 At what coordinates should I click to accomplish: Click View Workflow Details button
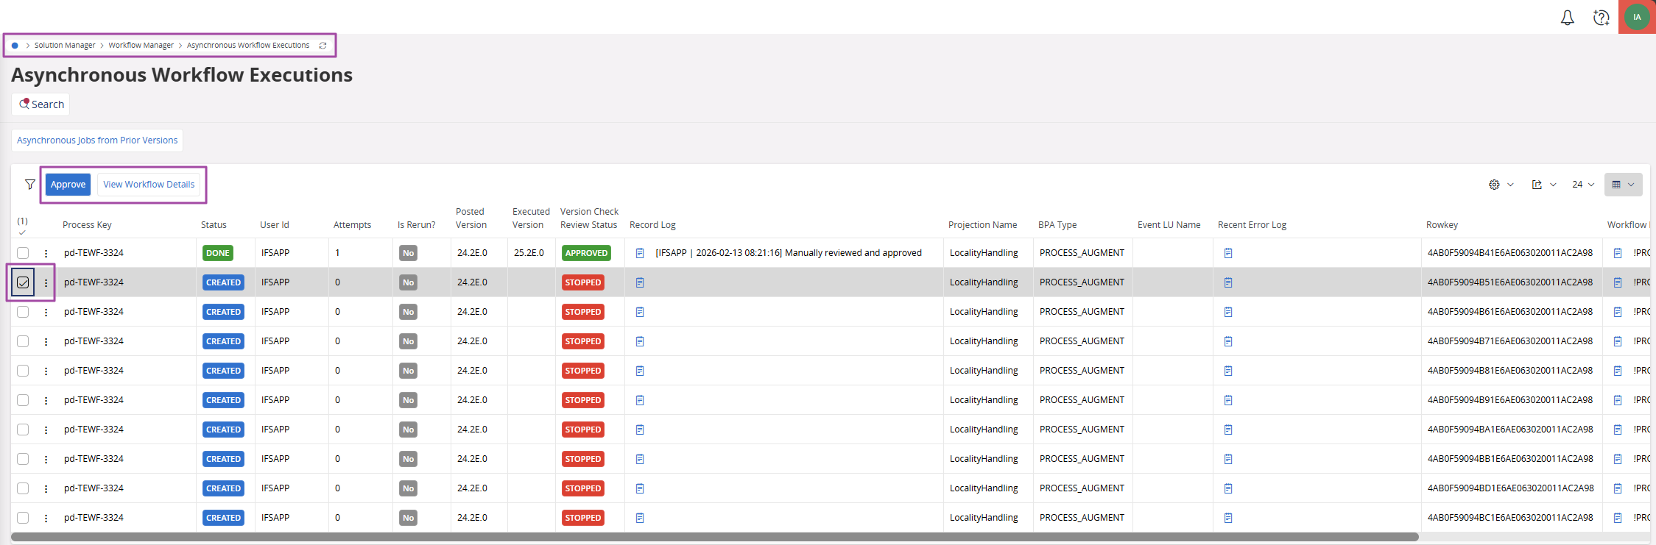click(149, 185)
